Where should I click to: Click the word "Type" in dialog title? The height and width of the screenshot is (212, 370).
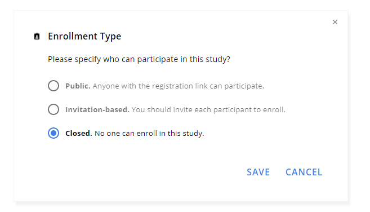tap(110, 36)
